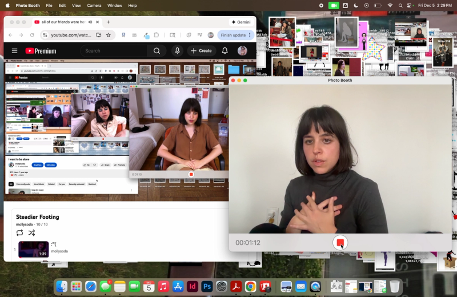The height and width of the screenshot is (297, 457).
Task: Go to YouTube Premium home logo
Action: pos(41,51)
